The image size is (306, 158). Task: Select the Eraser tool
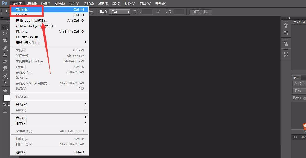pyautogui.click(x=5, y=62)
